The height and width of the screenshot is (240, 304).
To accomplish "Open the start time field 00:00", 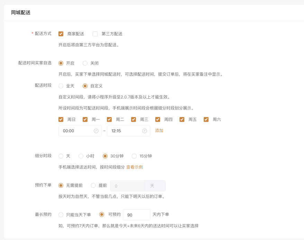I will (80, 131).
